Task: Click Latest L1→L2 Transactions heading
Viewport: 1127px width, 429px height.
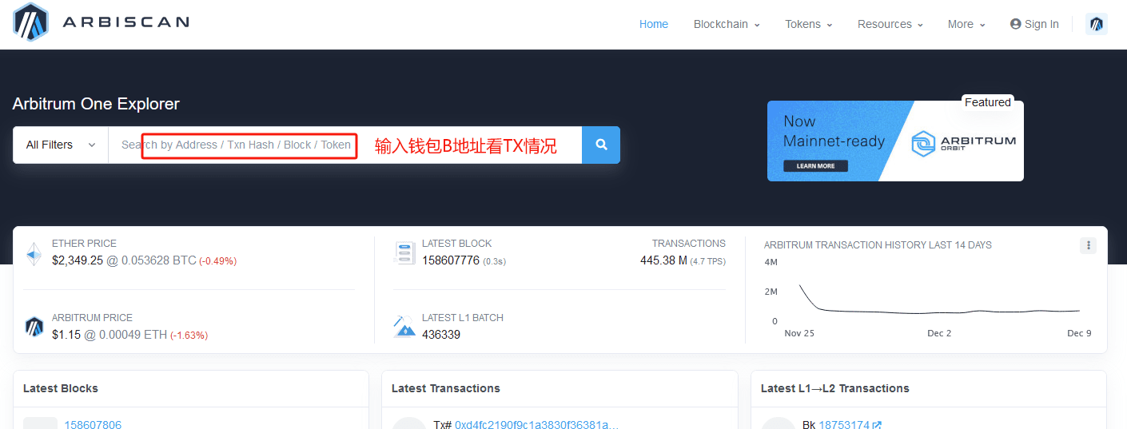Action: 835,388
